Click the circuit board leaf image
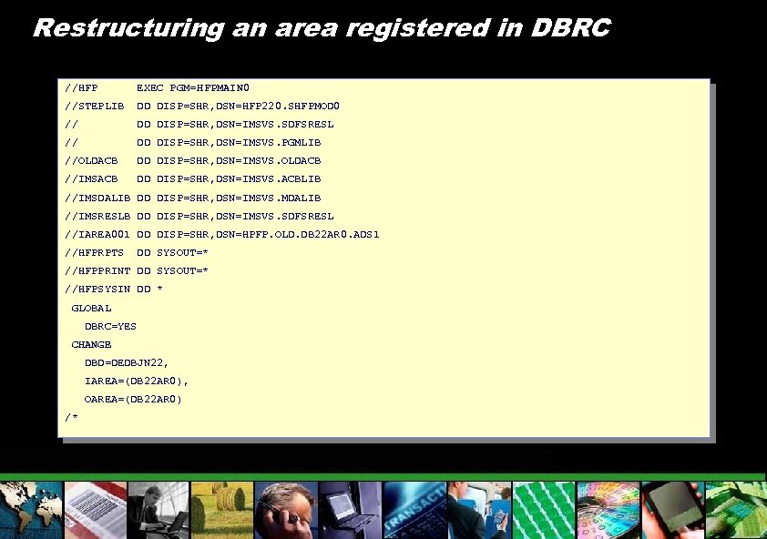The height and width of the screenshot is (539, 767). pyautogui.click(x=736, y=510)
